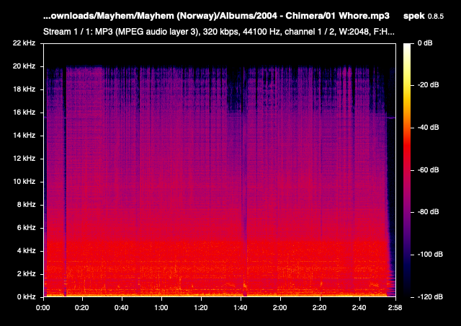Click the '8 kHz' frequency axis label

click(26, 204)
